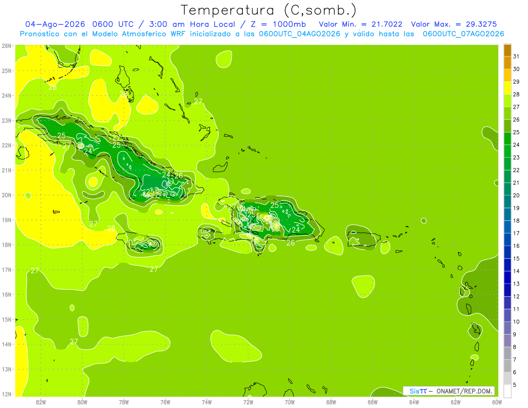Click the longitude axis label "72W"

(248, 402)
